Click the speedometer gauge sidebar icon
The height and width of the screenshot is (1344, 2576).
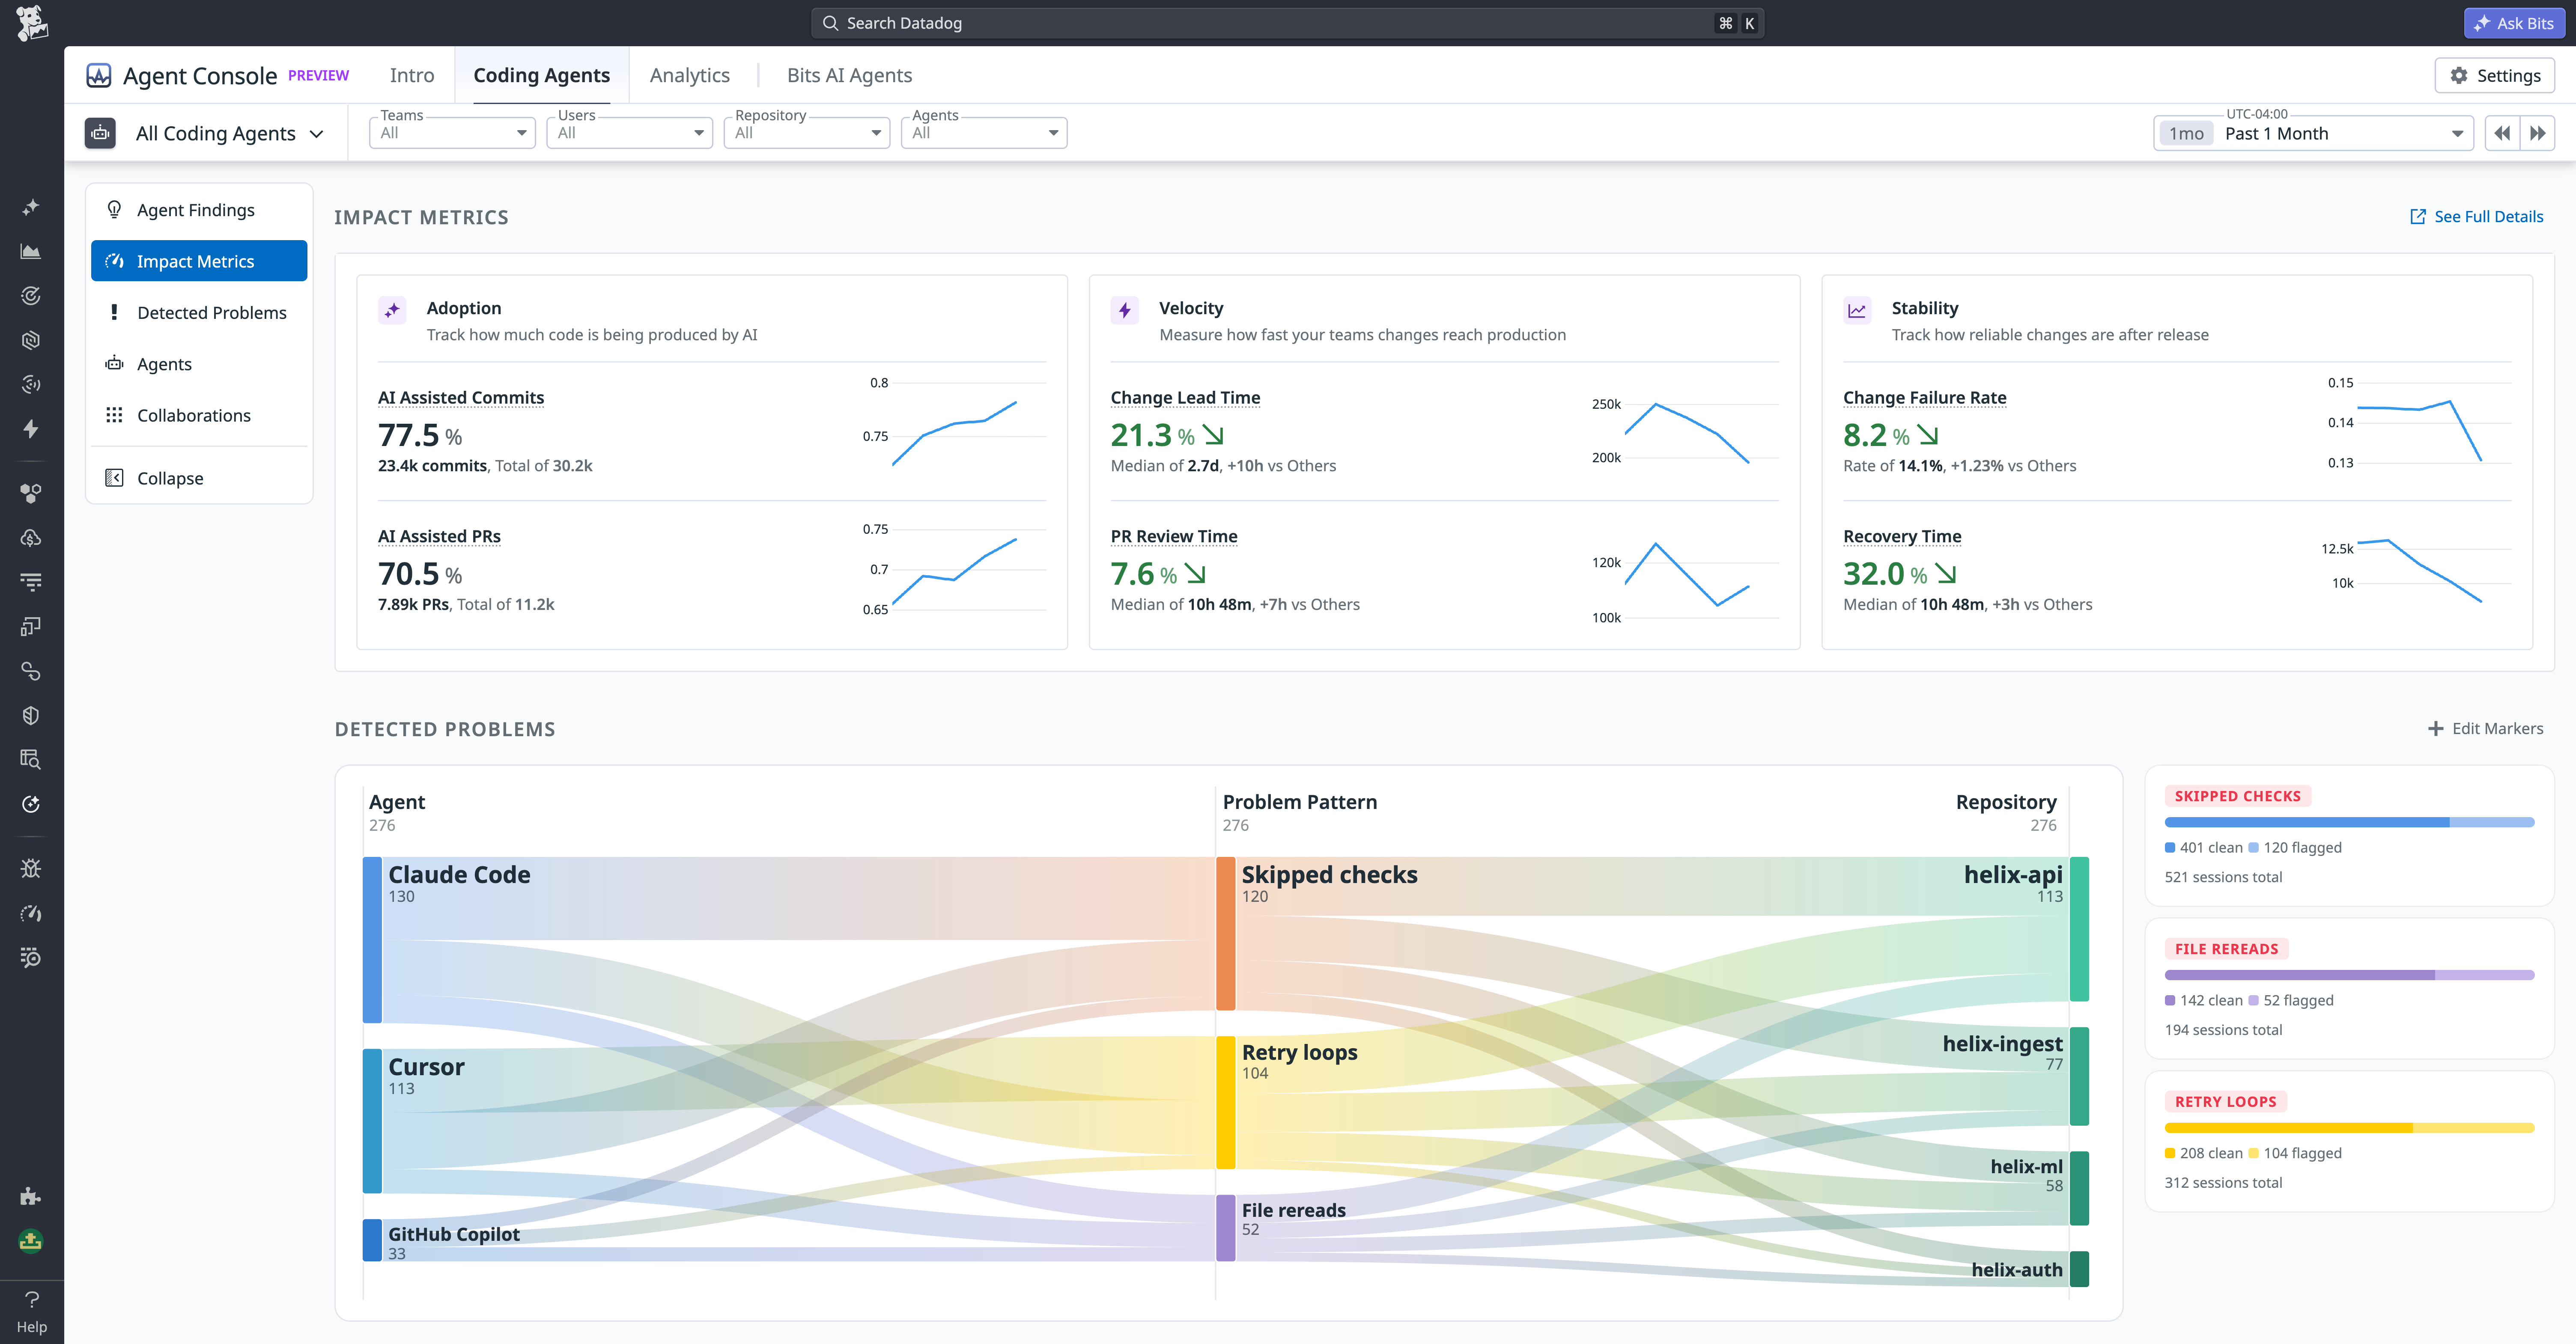point(31,913)
